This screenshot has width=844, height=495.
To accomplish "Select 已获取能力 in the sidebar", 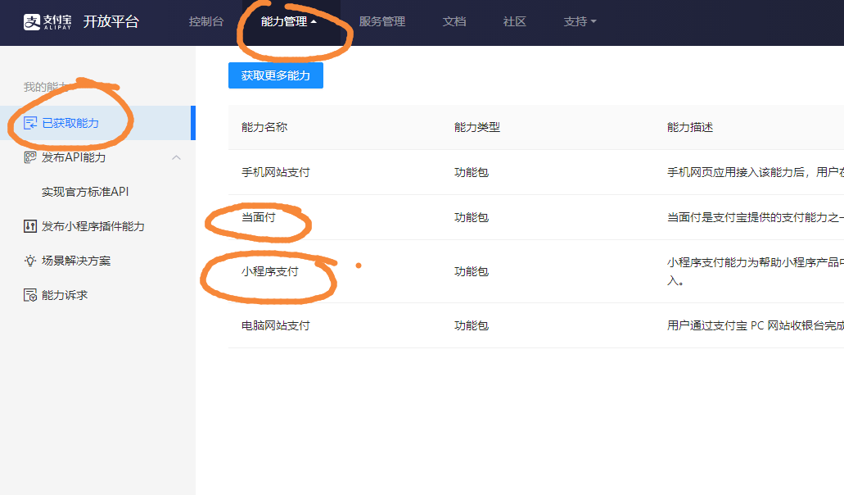I will tap(97, 124).
